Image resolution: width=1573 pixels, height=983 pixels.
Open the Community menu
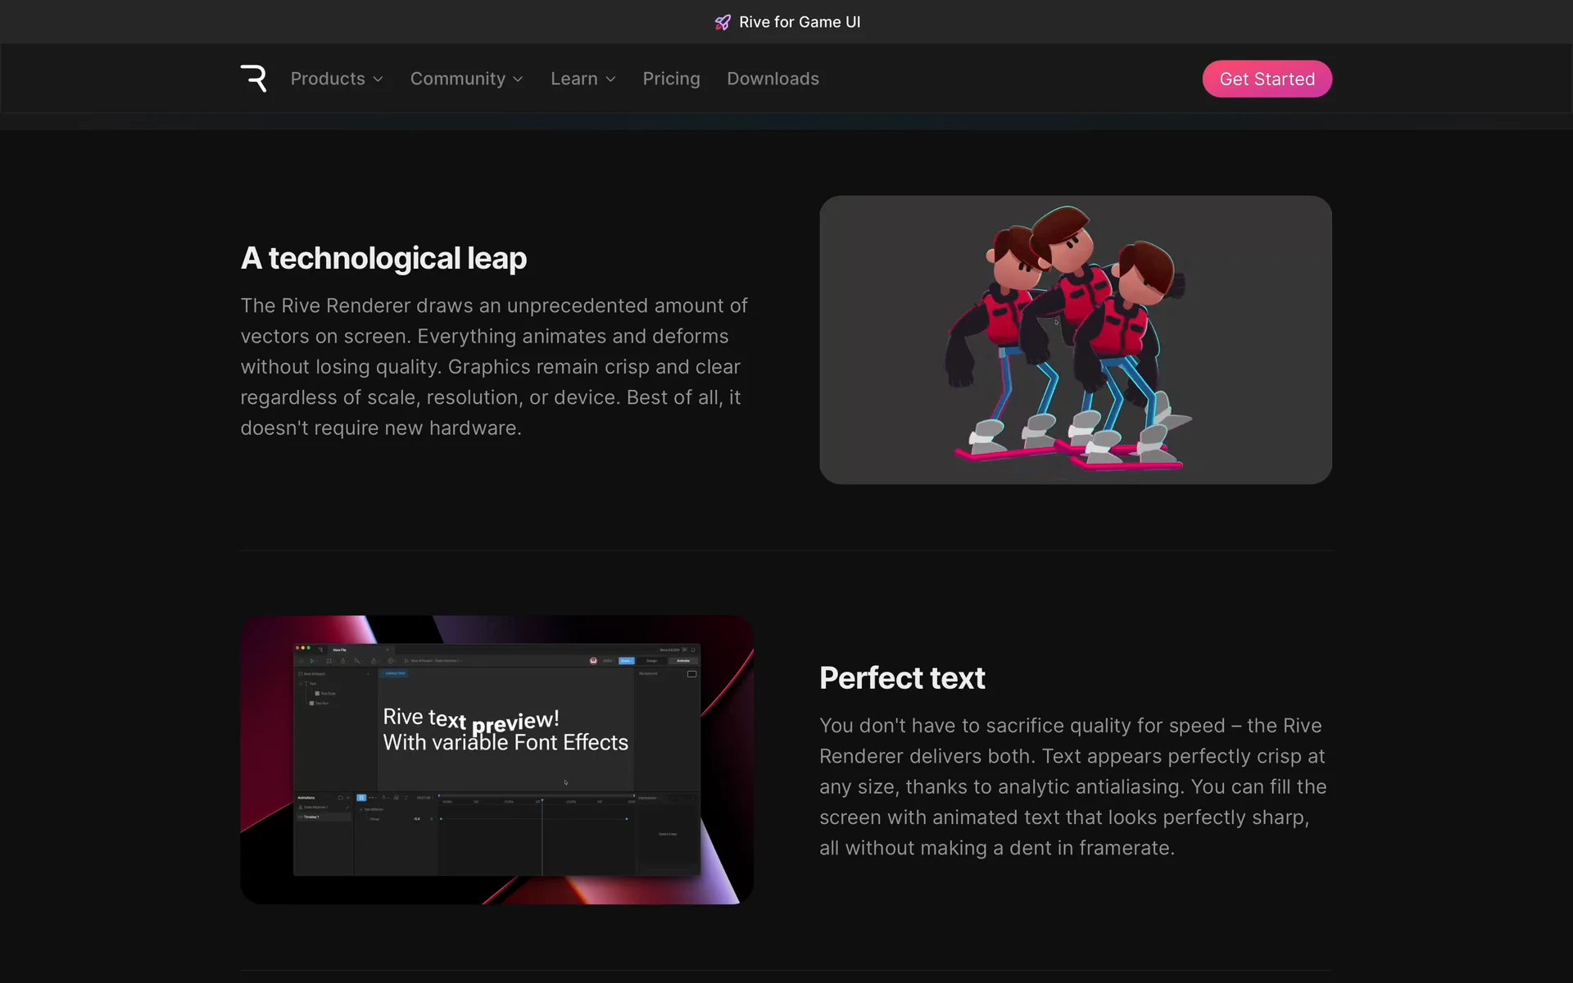click(x=457, y=79)
